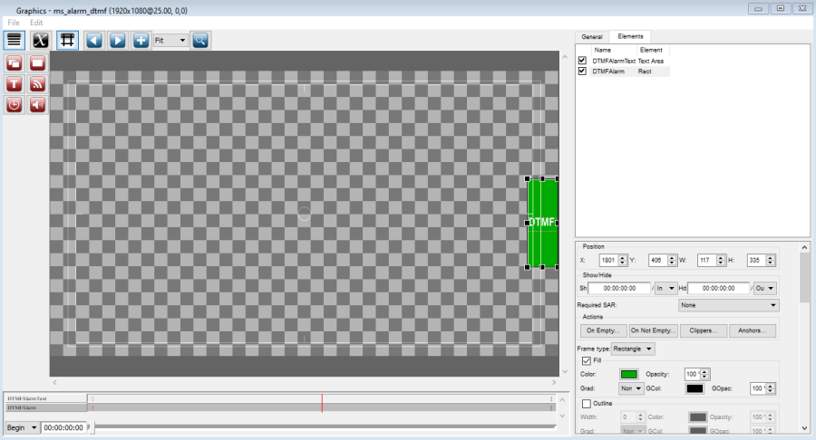Increase the W width stepper
The image size is (816, 440).
721,257
